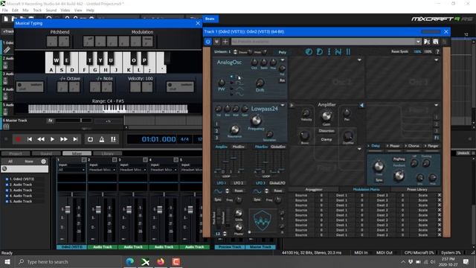Toggle PingPong in the Delay section
476x268 pixels.
(399, 159)
